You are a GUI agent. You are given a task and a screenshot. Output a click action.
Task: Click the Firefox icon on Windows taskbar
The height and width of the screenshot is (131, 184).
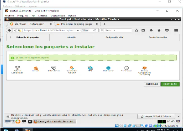pos(28,130)
